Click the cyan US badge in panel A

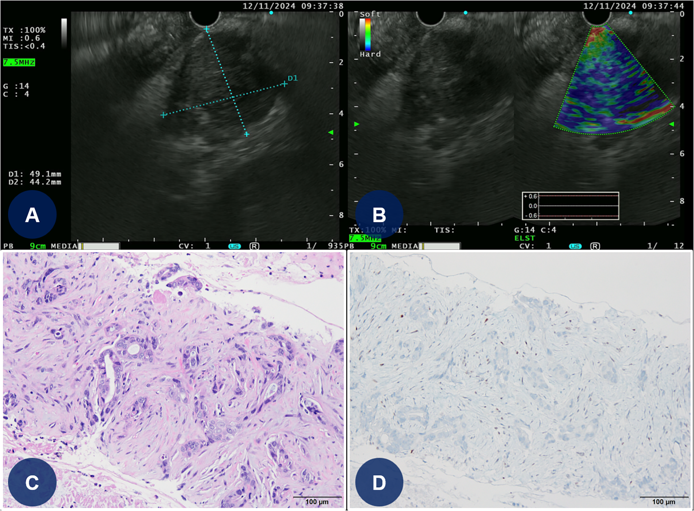[234, 246]
